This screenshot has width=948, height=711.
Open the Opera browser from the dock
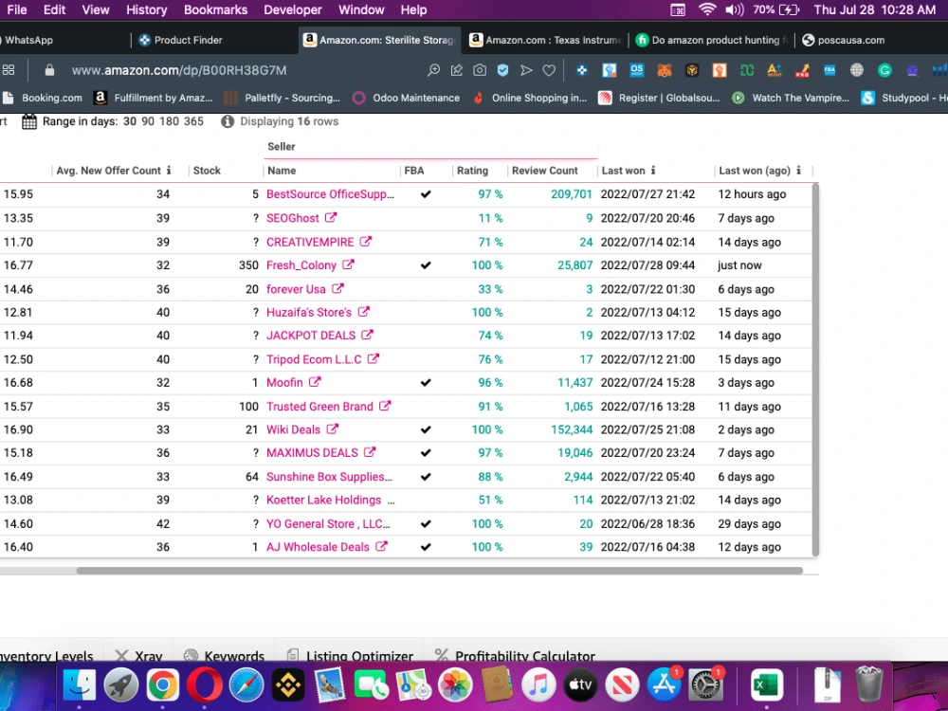[205, 685]
